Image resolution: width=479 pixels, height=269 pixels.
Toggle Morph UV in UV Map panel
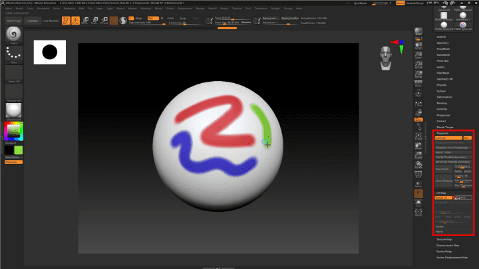tap(443, 198)
